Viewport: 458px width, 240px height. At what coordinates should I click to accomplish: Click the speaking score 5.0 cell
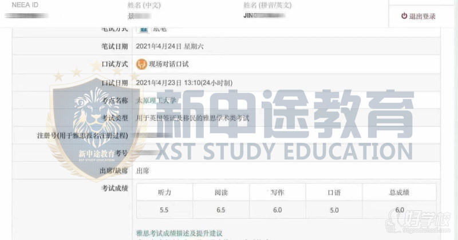pyautogui.click(x=334, y=210)
